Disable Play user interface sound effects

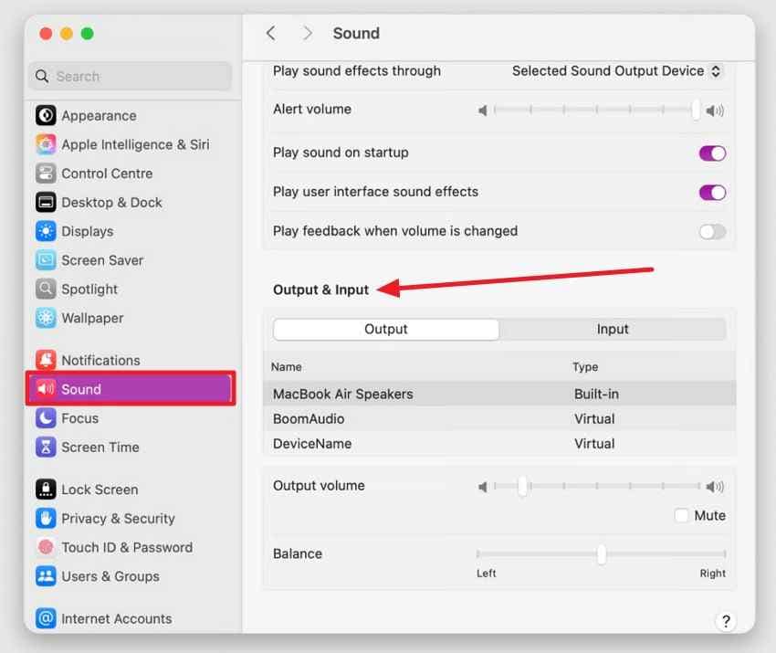(x=712, y=193)
